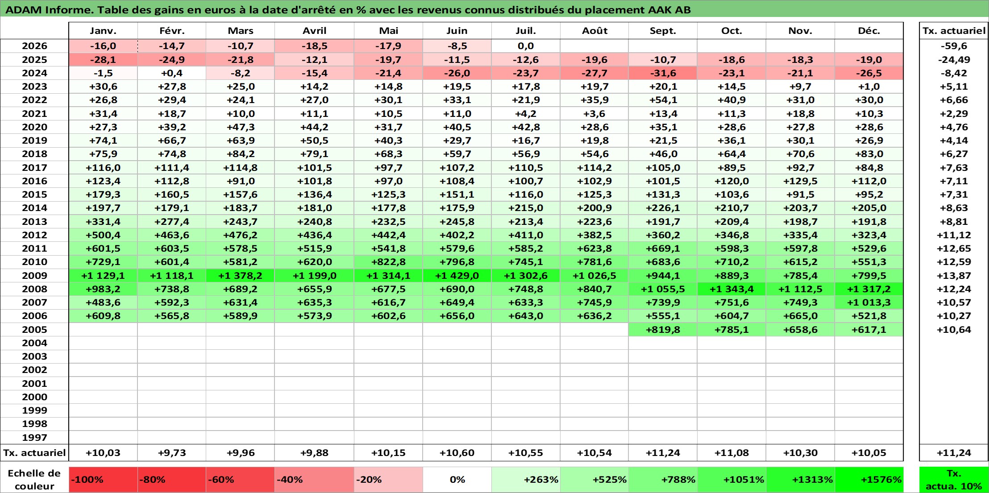Select the +788% color scale cell
Image resolution: width=989 pixels, height=493 pixels.
click(x=663, y=480)
